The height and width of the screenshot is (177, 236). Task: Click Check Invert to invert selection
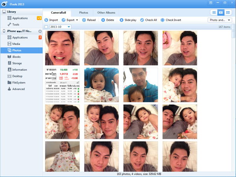pyautogui.click(x=172, y=20)
